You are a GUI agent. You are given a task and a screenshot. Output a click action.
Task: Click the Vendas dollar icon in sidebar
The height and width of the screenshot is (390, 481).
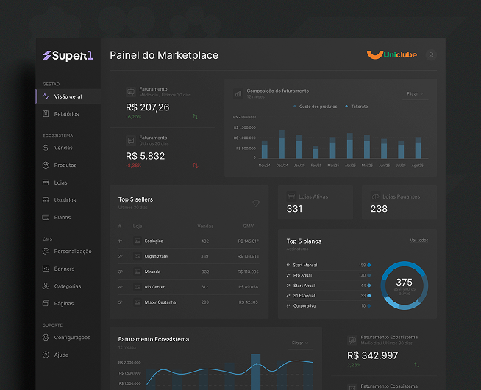point(46,148)
